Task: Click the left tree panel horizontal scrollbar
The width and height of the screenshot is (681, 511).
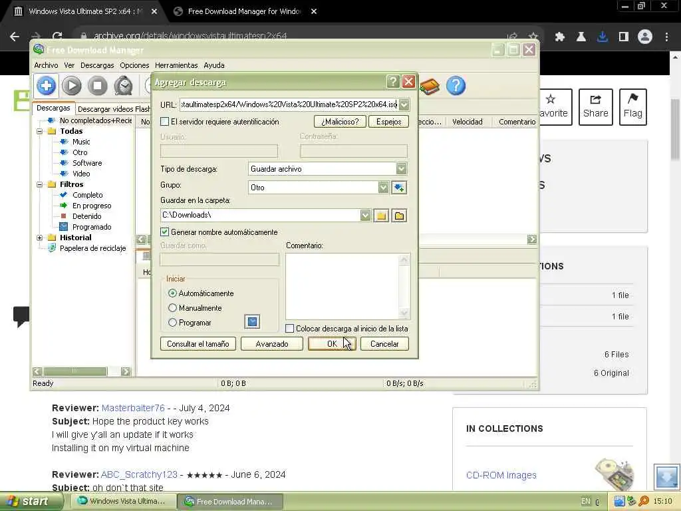Action: 76,371
